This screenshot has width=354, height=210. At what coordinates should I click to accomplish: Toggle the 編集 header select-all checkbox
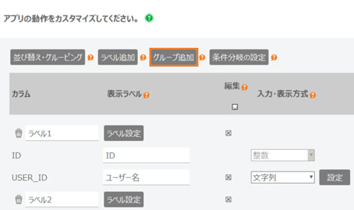point(235,107)
